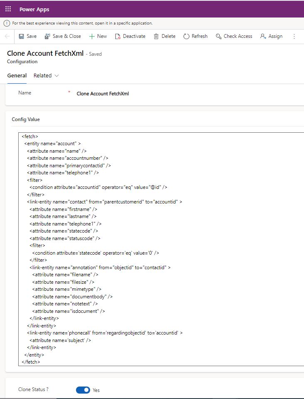Select the Related tab

coord(42,75)
